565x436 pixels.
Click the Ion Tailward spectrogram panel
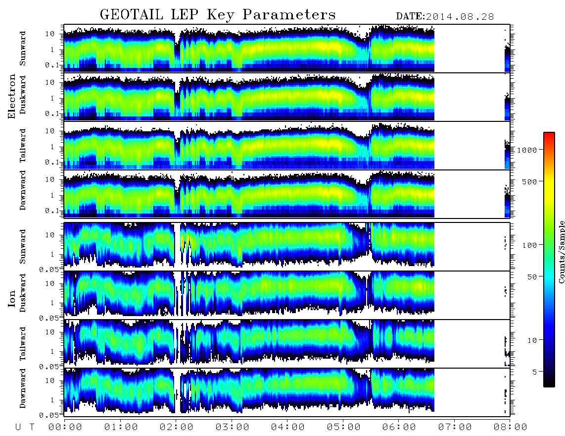pos(287,344)
